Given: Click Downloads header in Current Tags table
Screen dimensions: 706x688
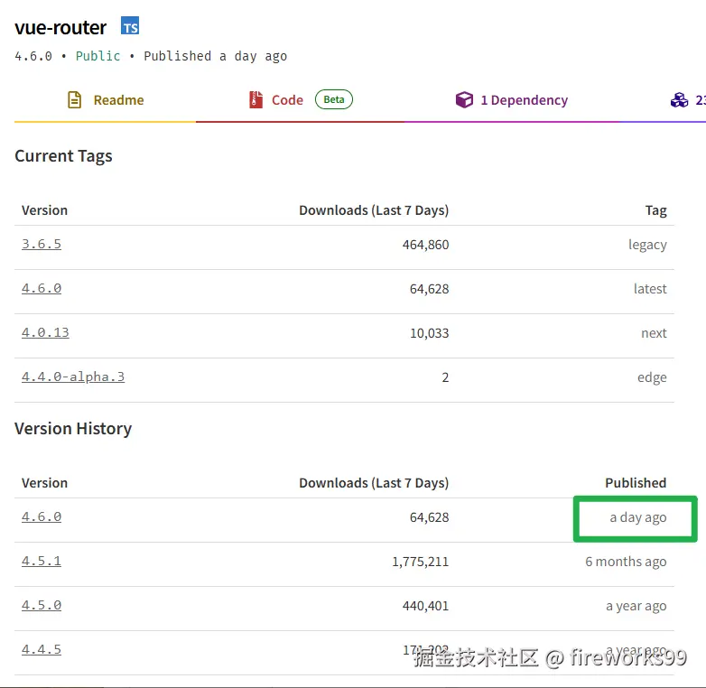Looking at the screenshot, I should pos(374,210).
